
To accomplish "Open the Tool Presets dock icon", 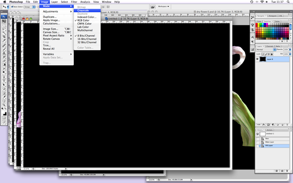I will click(252, 18).
